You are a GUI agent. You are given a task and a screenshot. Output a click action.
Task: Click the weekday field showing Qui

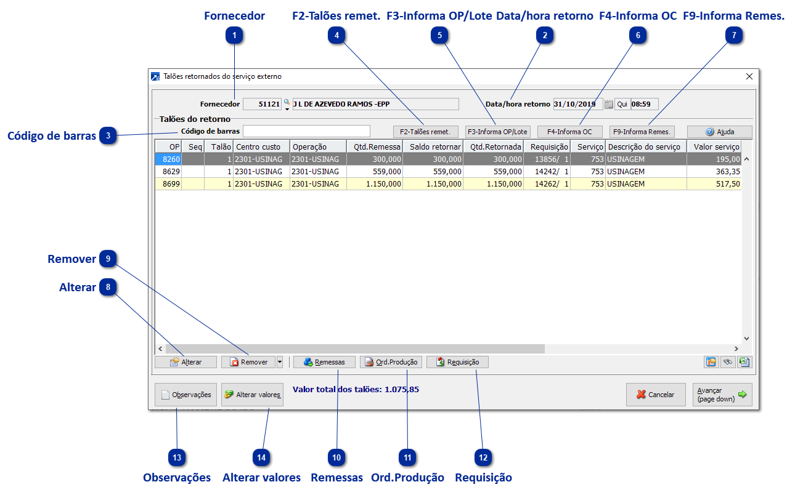[x=622, y=104]
